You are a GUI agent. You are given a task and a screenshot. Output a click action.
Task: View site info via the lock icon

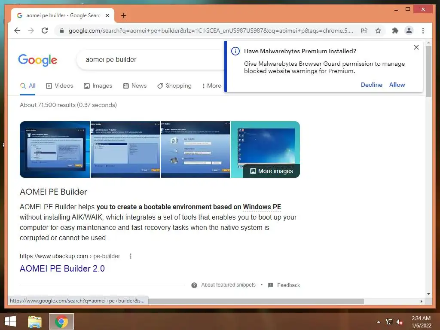point(62,31)
